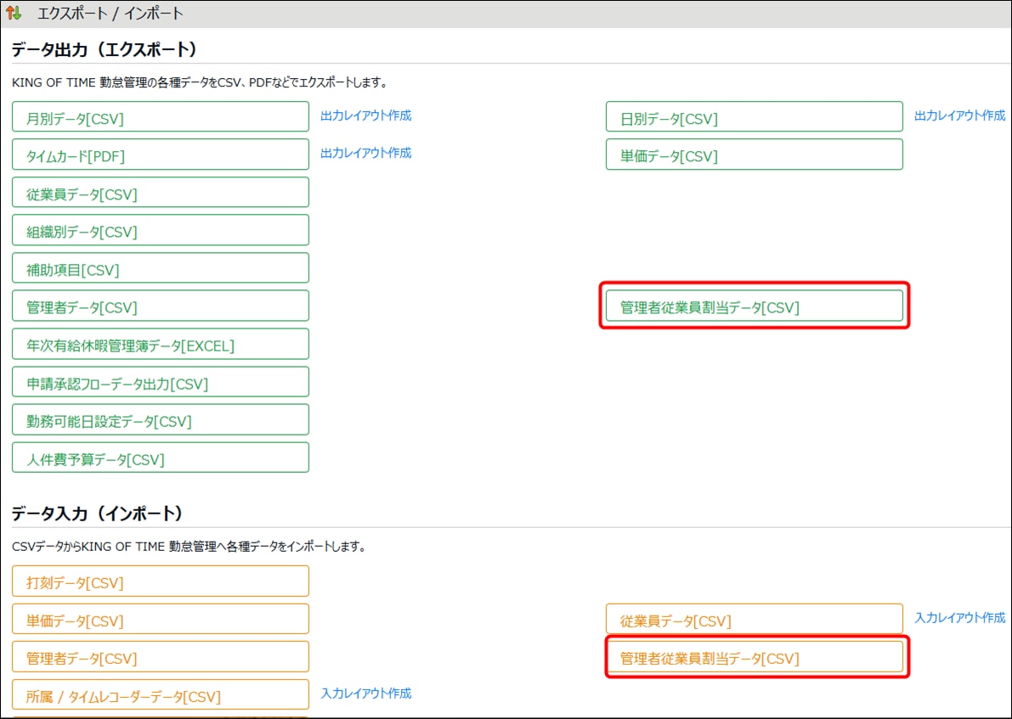Viewport: 1012px width, 719px height.
Task: Export 日別データ[CSV]
Action: [754, 116]
